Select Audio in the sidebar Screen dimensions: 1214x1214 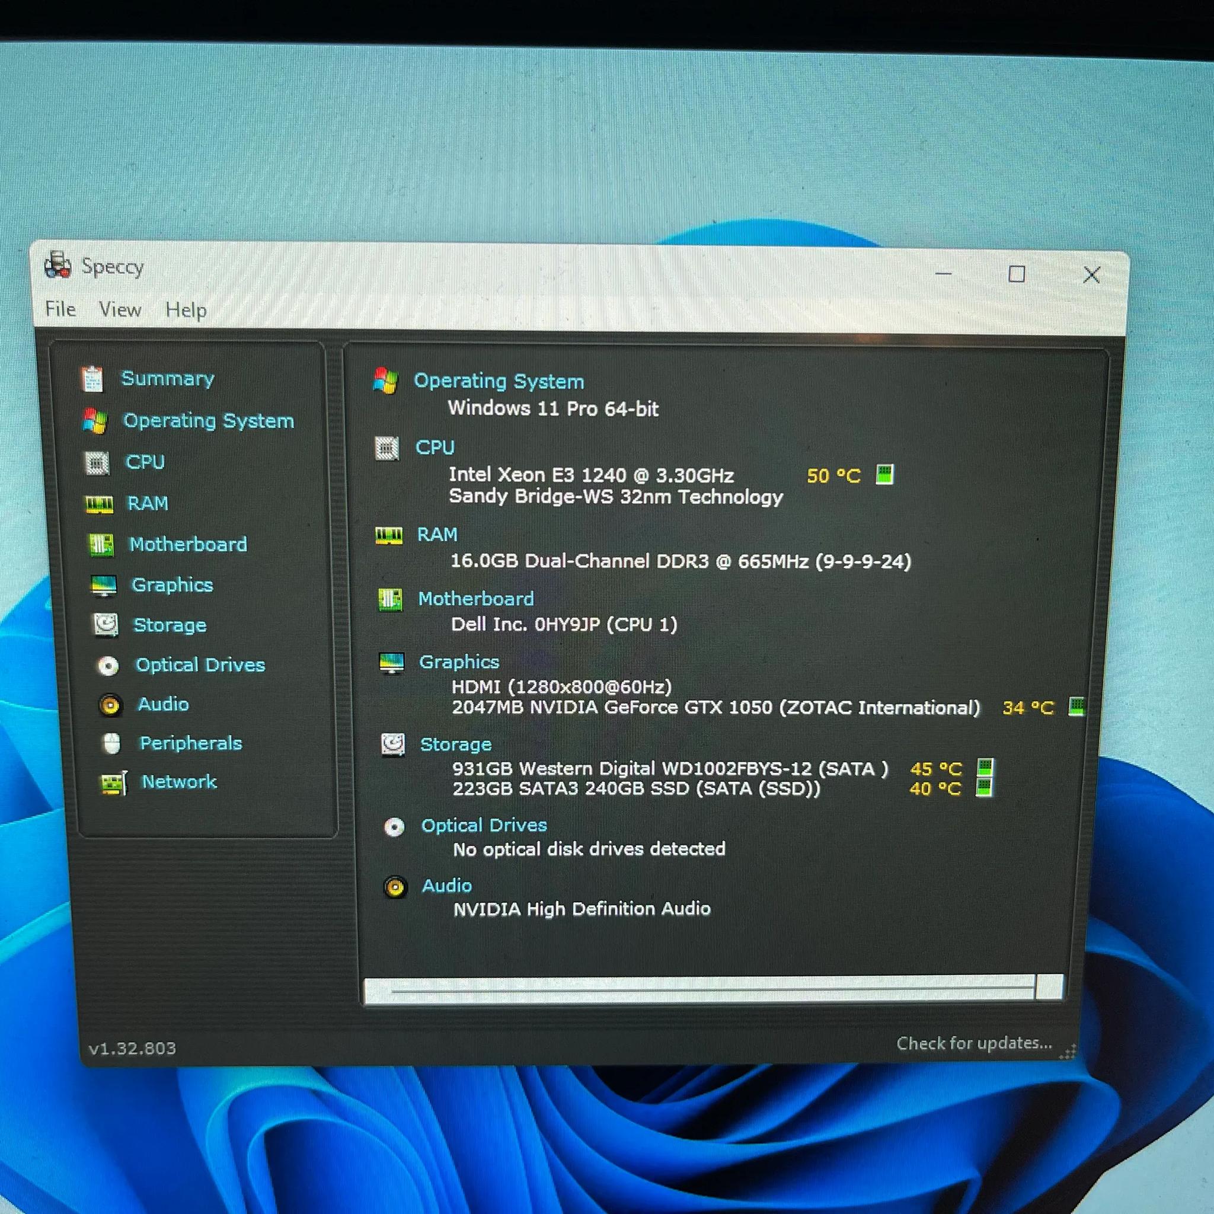[164, 704]
